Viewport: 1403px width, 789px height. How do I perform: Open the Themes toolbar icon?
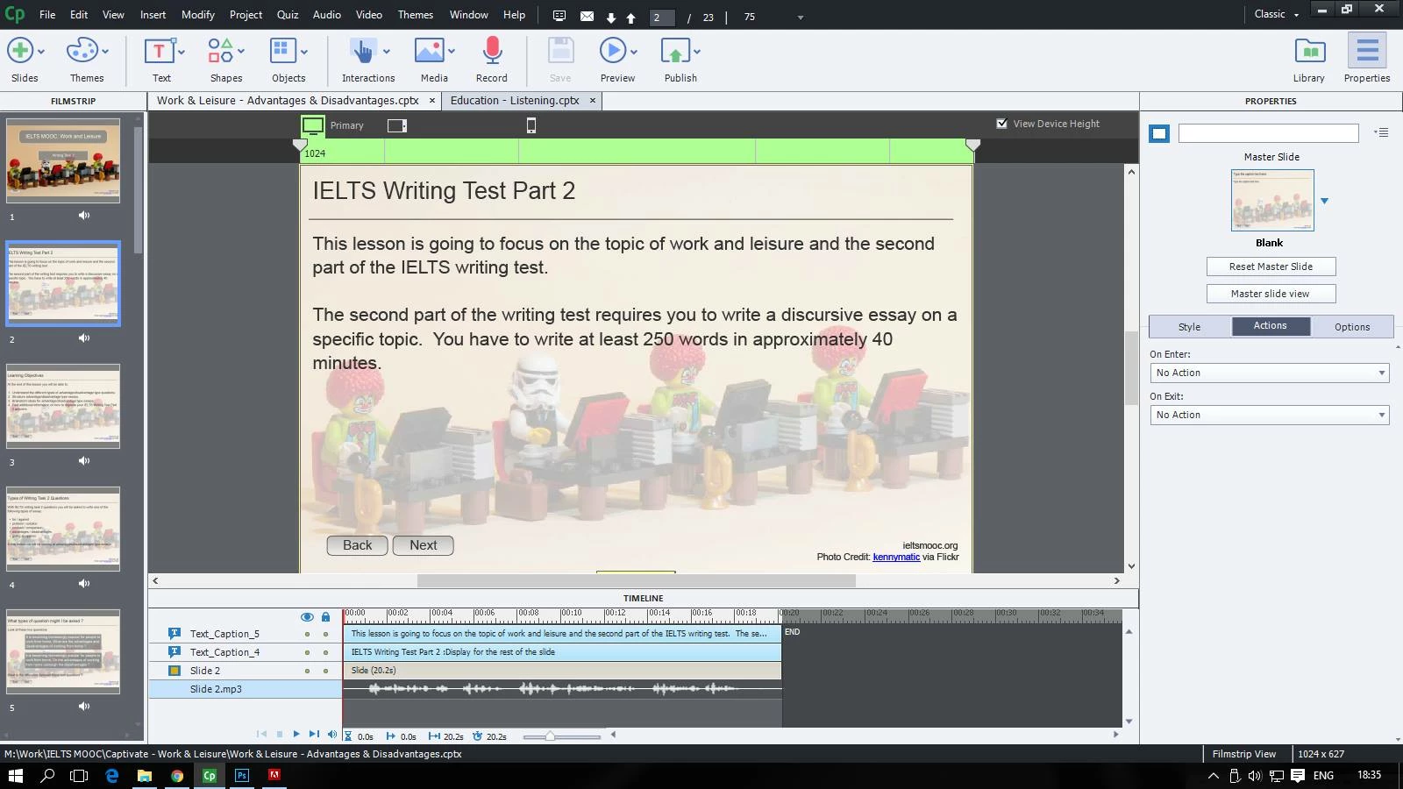point(82,51)
